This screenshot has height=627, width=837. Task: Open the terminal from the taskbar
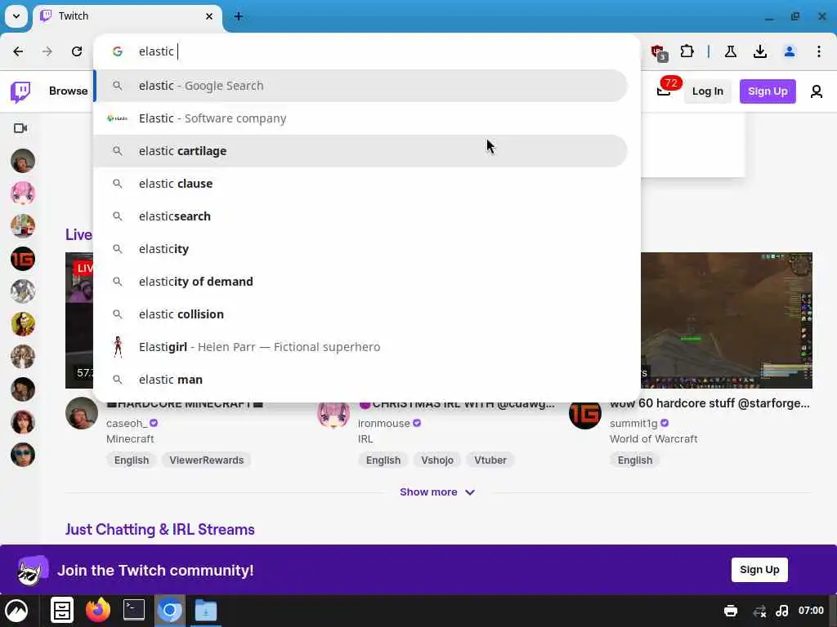(x=134, y=610)
